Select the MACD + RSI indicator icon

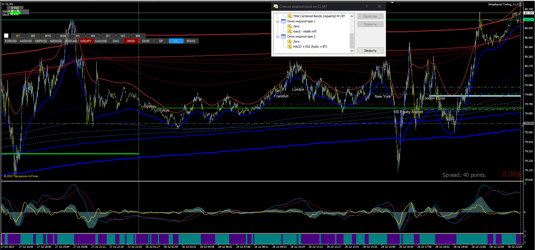(289, 47)
